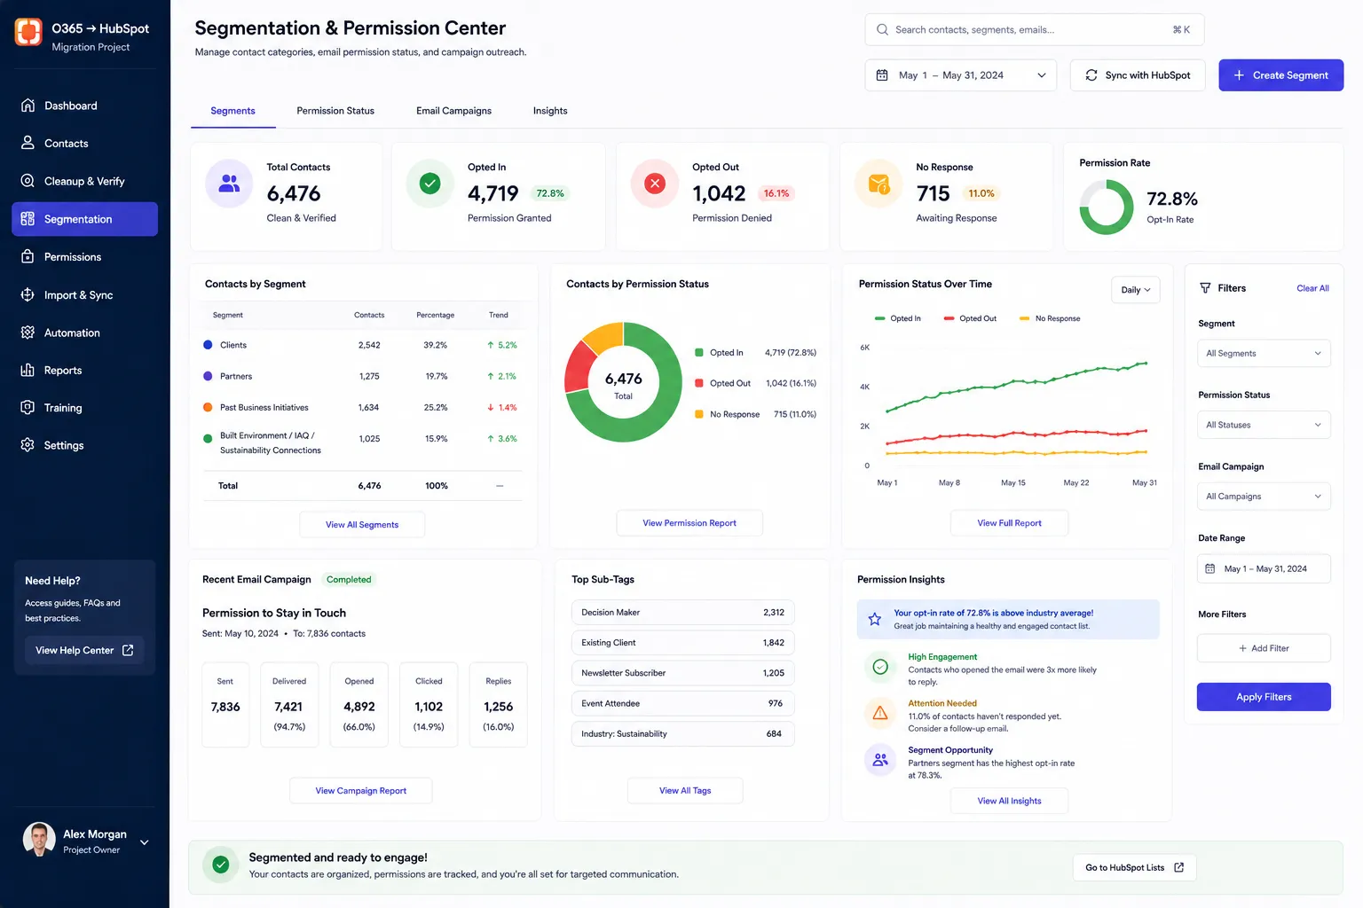Screen dimensions: 1363x908
Task: Expand the All Statuses dropdown
Action: coord(1264,425)
